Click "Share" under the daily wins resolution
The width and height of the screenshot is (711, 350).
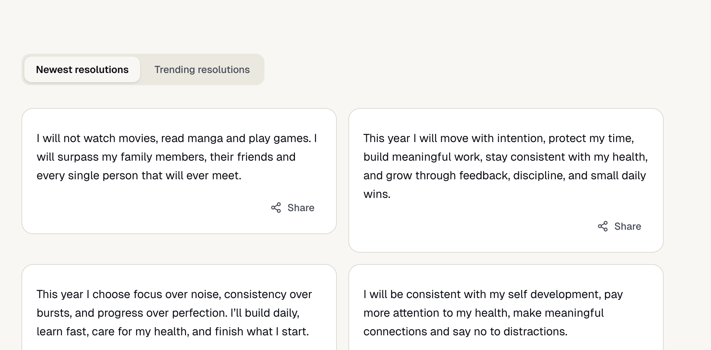(628, 226)
